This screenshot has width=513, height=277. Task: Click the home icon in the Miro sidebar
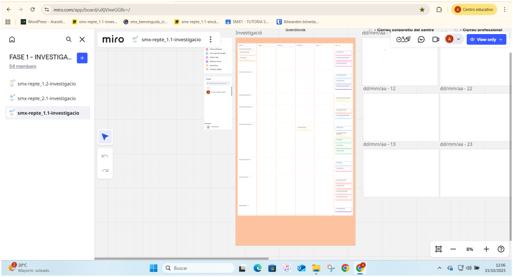12,40
